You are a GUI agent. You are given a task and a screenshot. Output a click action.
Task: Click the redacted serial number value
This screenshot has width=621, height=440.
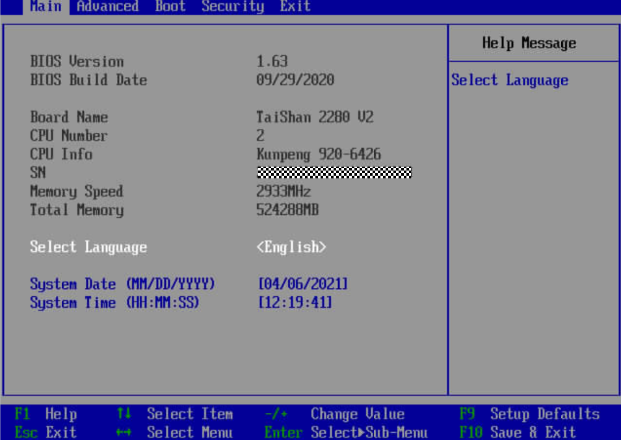click(x=334, y=172)
